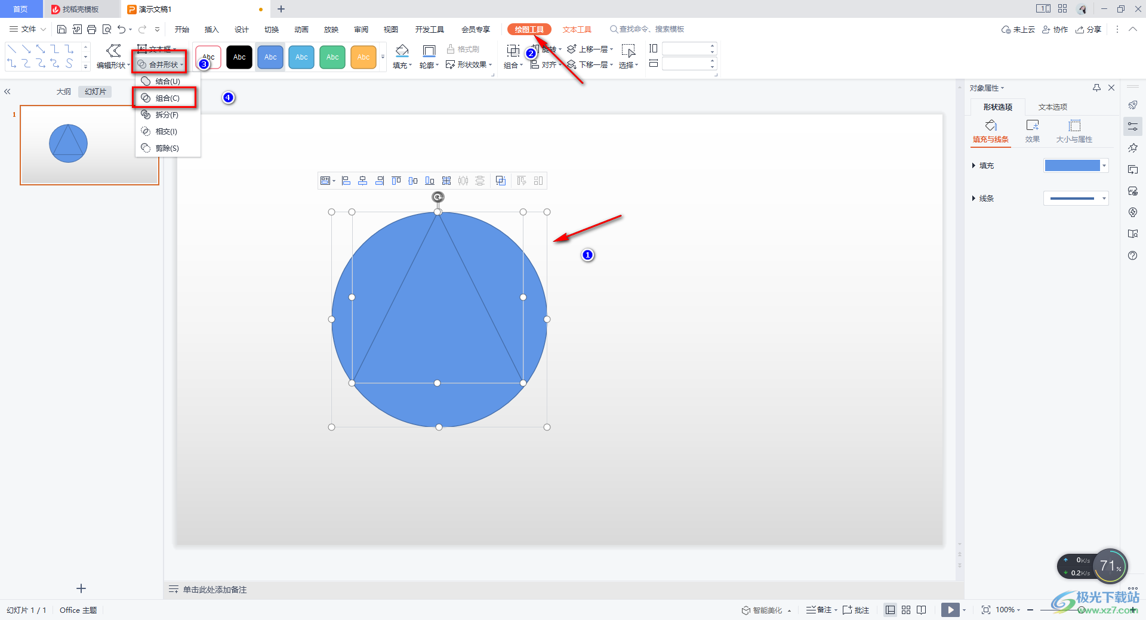The height and width of the screenshot is (620, 1146).
Task: Click center-on-slide icon in floating toolbar
Action: click(446, 181)
